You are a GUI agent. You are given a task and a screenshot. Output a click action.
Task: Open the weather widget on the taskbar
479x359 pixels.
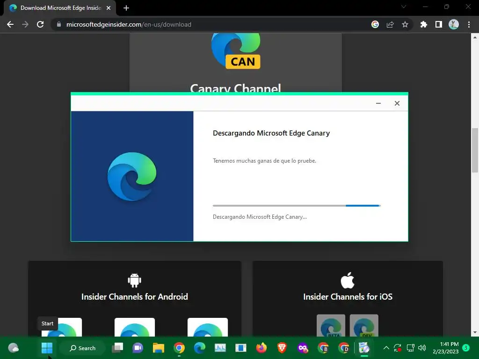coord(13,348)
